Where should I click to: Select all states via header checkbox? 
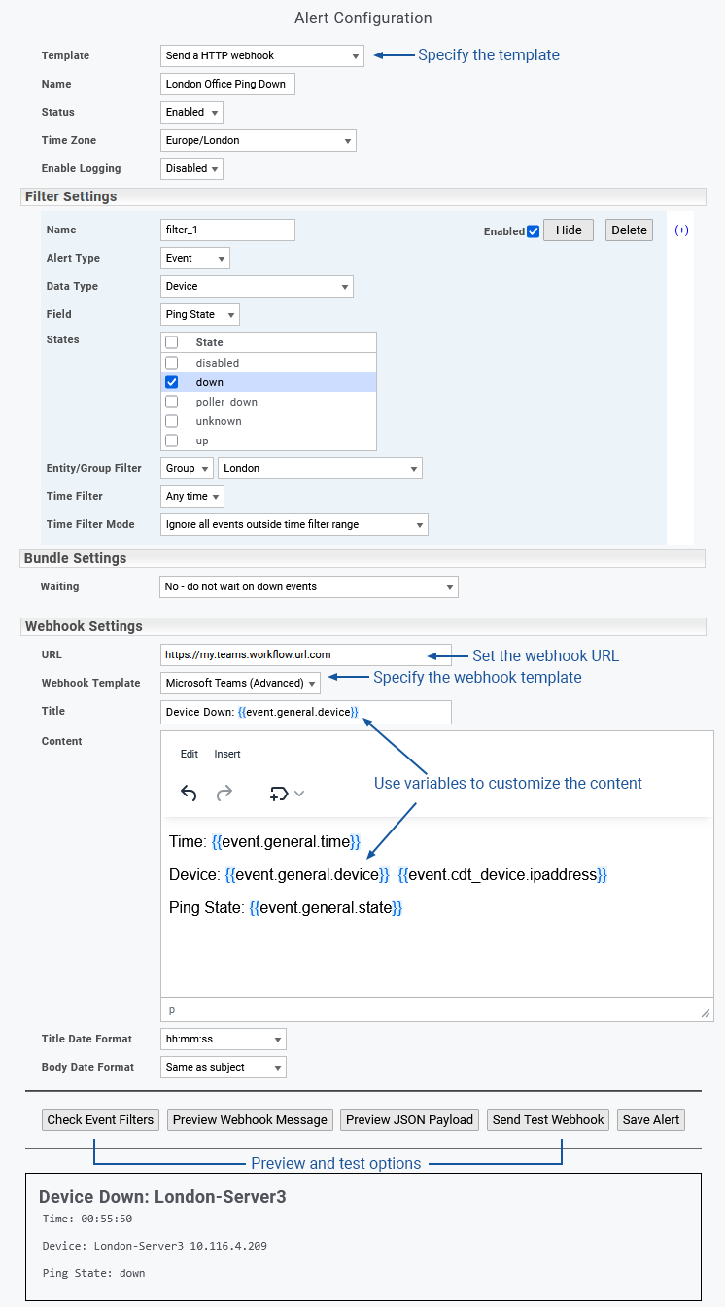[x=172, y=342]
